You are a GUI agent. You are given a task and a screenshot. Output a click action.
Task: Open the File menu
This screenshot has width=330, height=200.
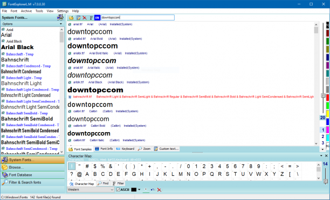coord(4,11)
